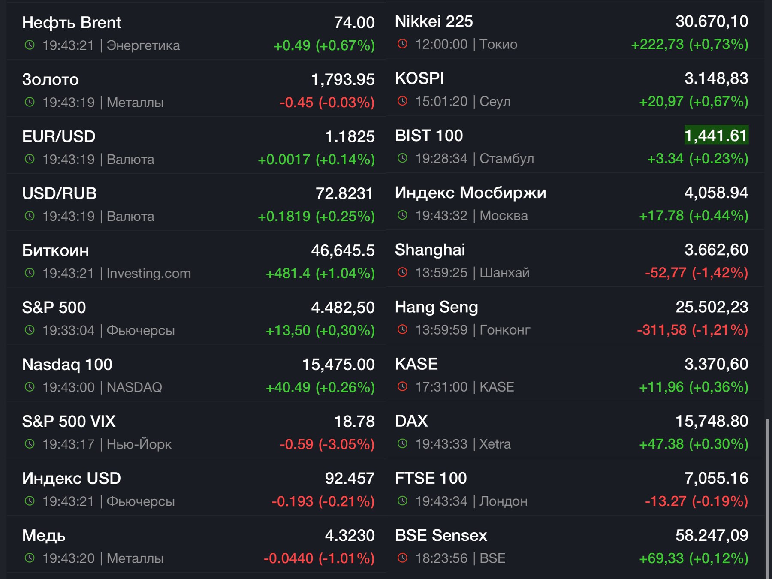Click the red clock icon in the BSE Sensex row

click(402, 558)
